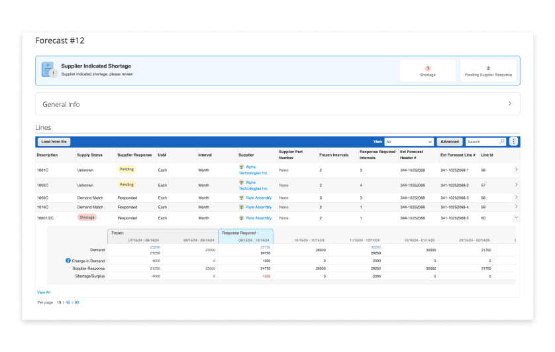Select the Response Required interval header
This screenshot has width=555, height=352.
246,236
